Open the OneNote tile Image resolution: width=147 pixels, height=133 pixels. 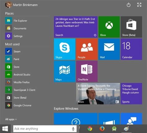pyautogui.click(x=87, y=71)
